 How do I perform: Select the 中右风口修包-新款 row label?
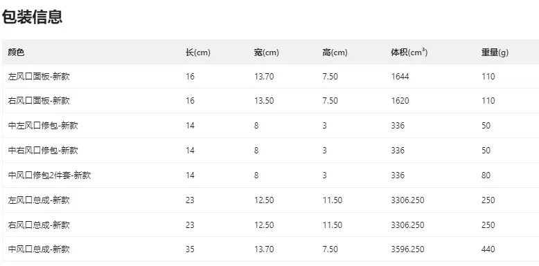point(43,151)
